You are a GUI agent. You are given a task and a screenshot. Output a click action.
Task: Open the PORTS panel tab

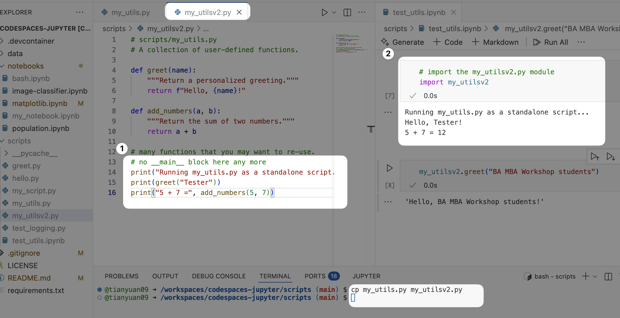pyautogui.click(x=315, y=276)
